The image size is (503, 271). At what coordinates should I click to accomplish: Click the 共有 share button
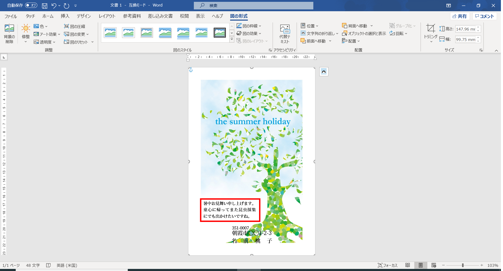coord(460,16)
